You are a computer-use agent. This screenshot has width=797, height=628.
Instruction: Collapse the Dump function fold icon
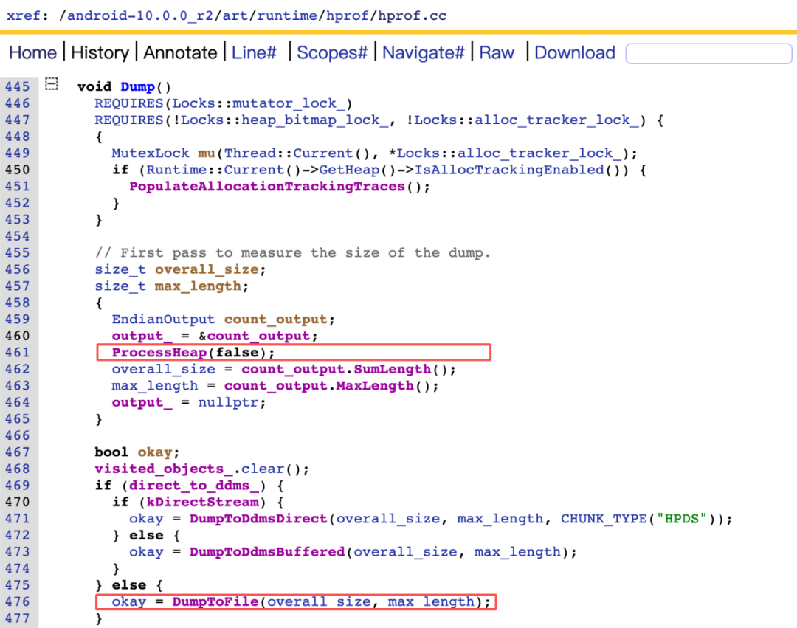[52, 83]
